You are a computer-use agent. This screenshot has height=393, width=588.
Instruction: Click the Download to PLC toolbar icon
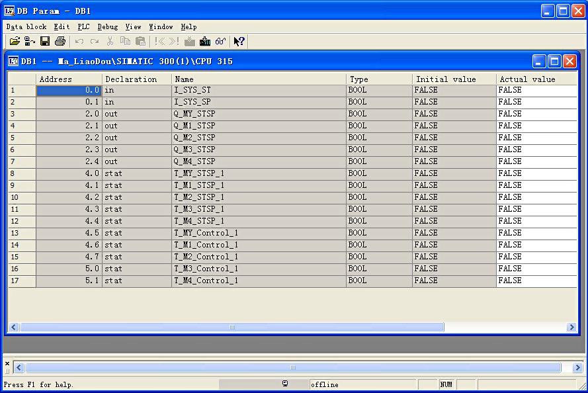205,41
